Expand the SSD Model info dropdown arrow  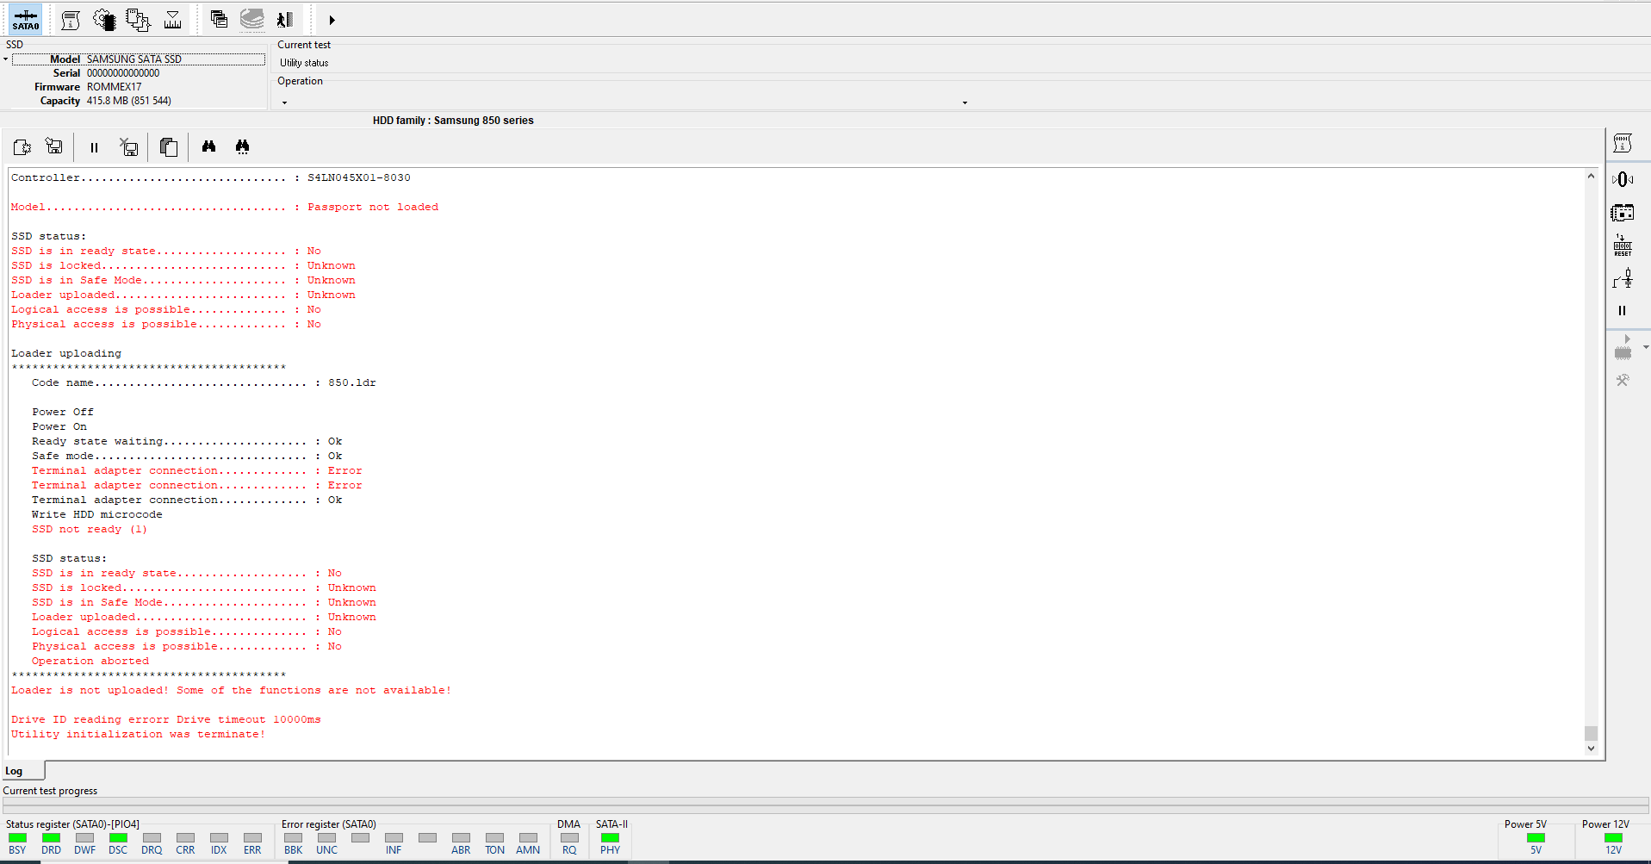(5, 59)
